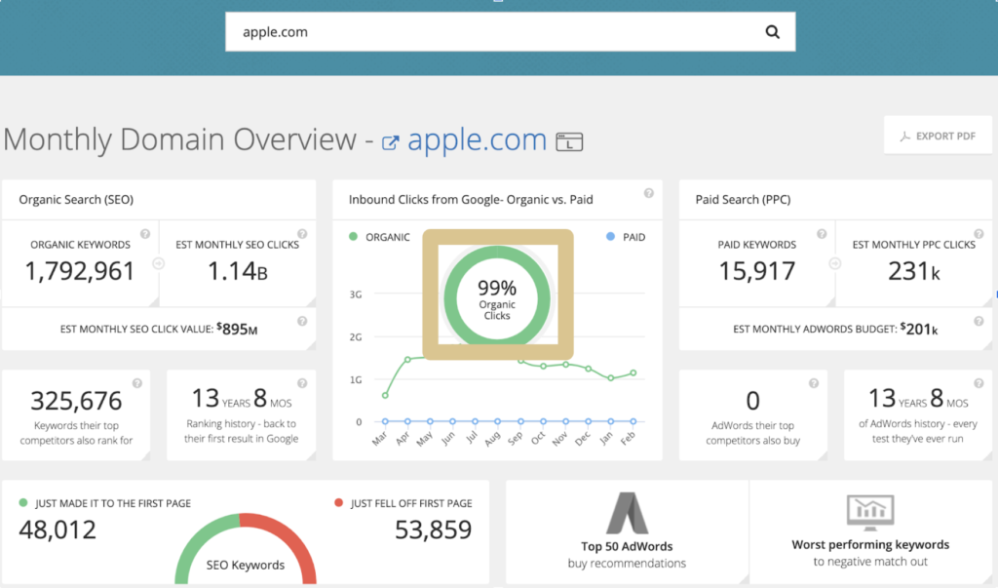Viewport: 998px width, 588px height.
Task: Click the Paid Keywords value 15,917
Action: click(756, 271)
